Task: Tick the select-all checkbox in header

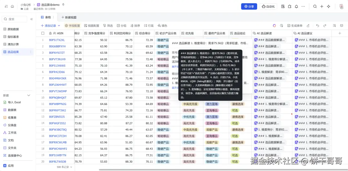Action: tap(43, 33)
